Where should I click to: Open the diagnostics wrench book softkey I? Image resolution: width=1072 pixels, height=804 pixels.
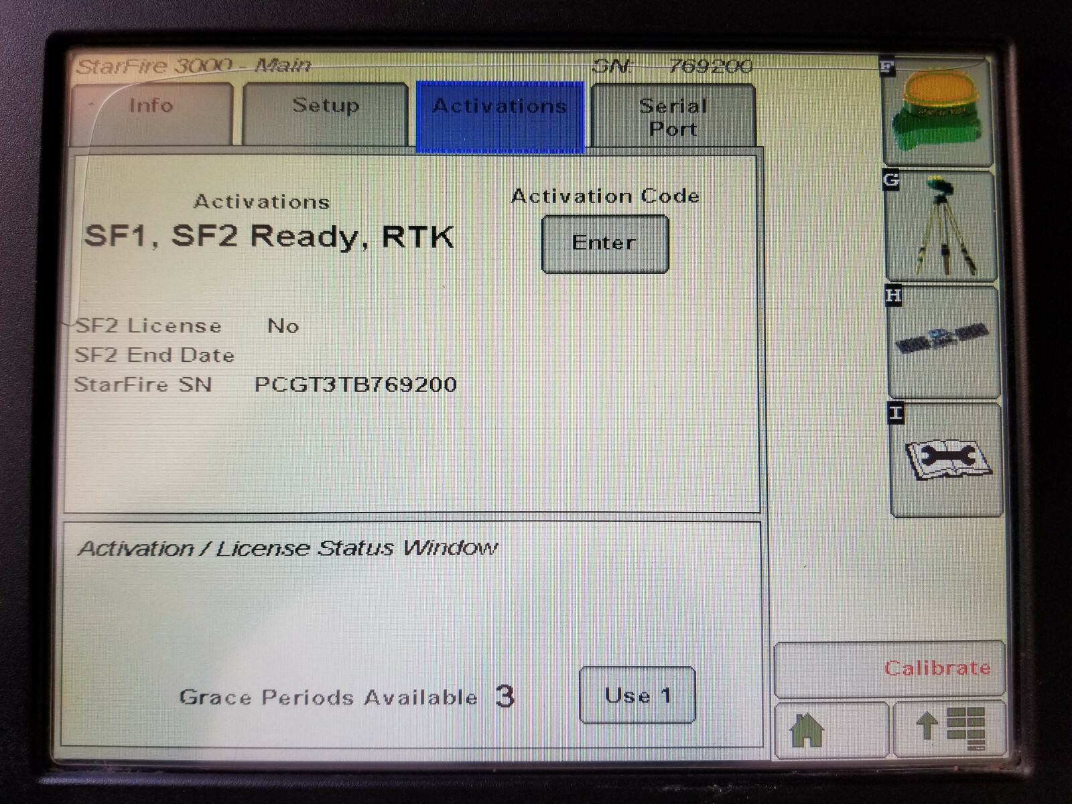tap(946, 460)
